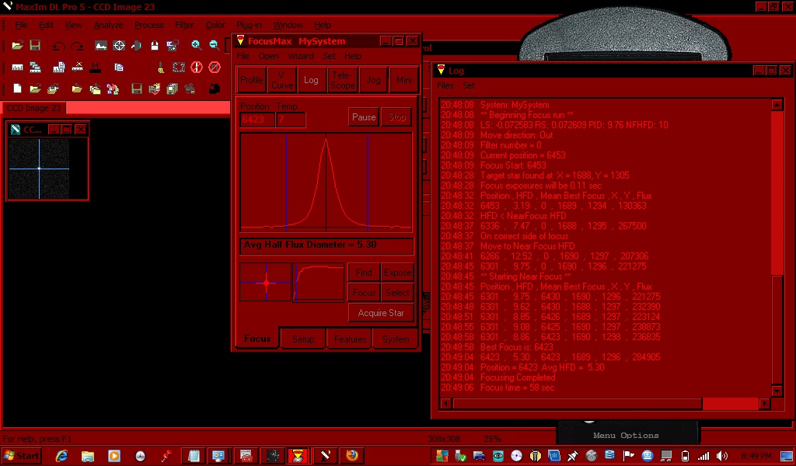Click the Jog button in FocusMax

[373, 80]
